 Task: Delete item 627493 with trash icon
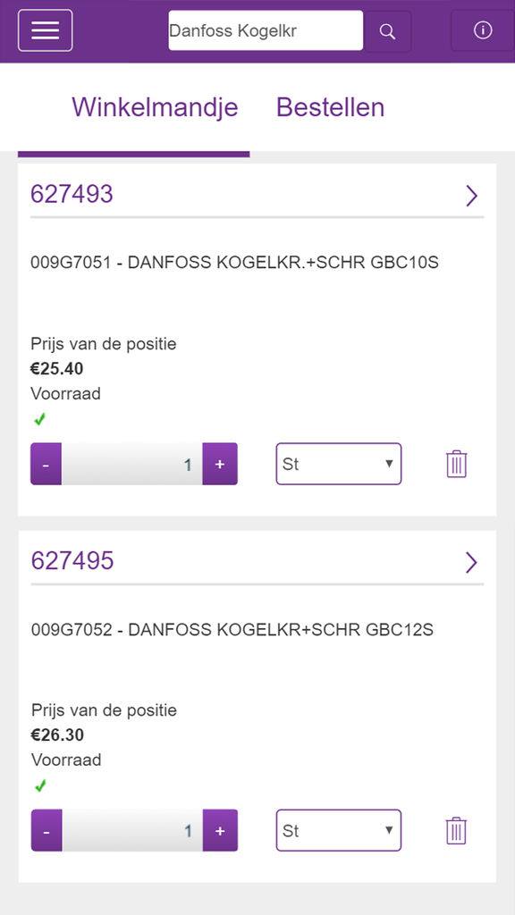pyautogui.click(x=457, y=464)
